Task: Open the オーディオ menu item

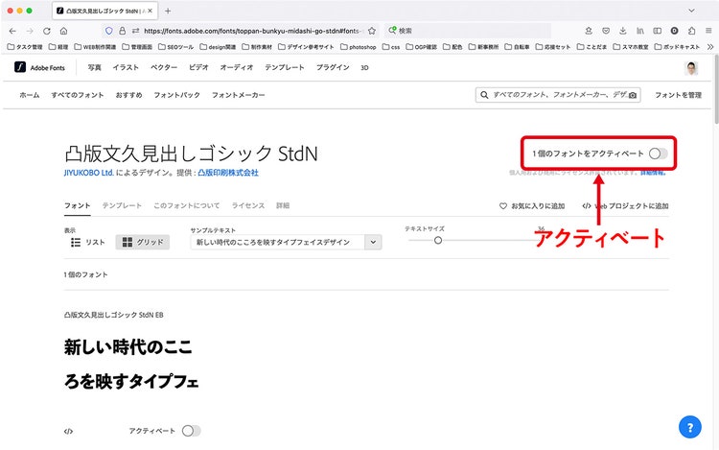Action: tap(237, 67)
